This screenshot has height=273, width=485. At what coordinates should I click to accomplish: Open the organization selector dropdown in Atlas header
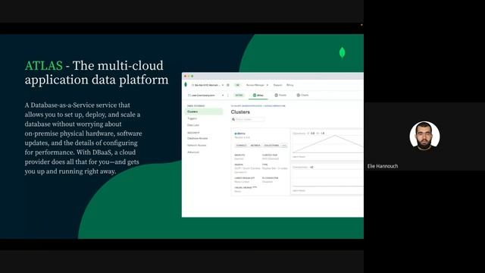click(x=208, y=85)
